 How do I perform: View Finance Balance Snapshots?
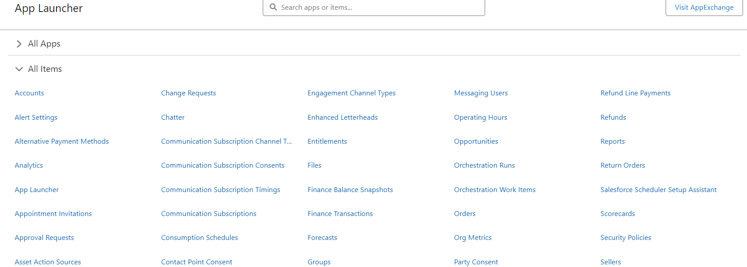coord(350,190)
